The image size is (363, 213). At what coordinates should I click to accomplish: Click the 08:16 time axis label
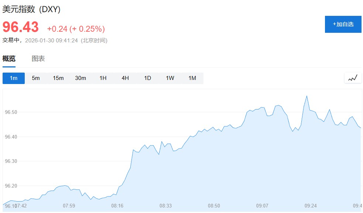117,206
